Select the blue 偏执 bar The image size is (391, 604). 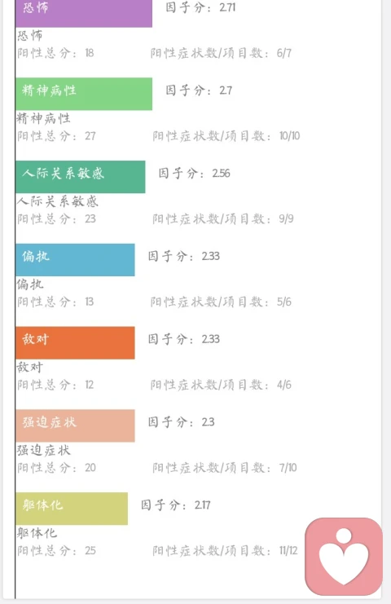(75, 260)
